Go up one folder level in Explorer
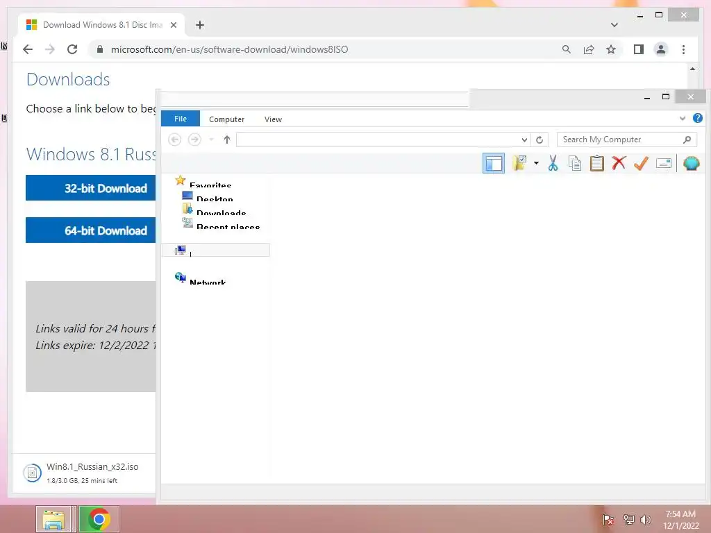Image resolution: width=711 pixels, height=533 pixels. click(x=227, y=139)
